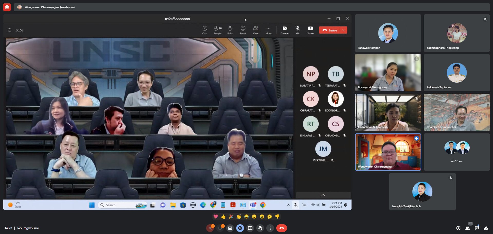Toggle the taskbar microphone mute icon

tap(296, 205)
